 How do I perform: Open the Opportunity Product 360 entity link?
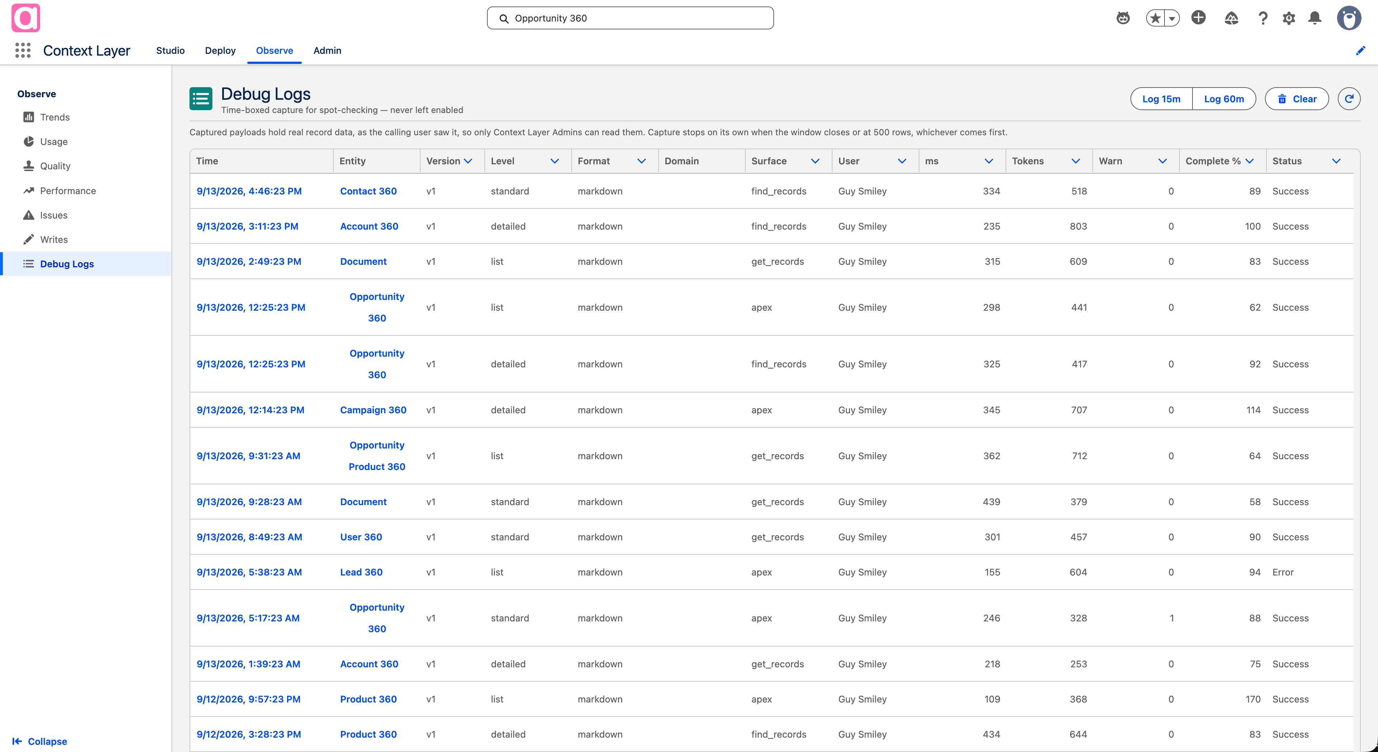point(376,456)
